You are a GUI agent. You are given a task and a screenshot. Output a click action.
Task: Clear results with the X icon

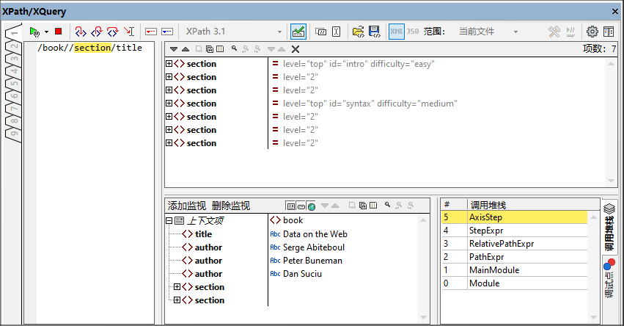(296, 49)
